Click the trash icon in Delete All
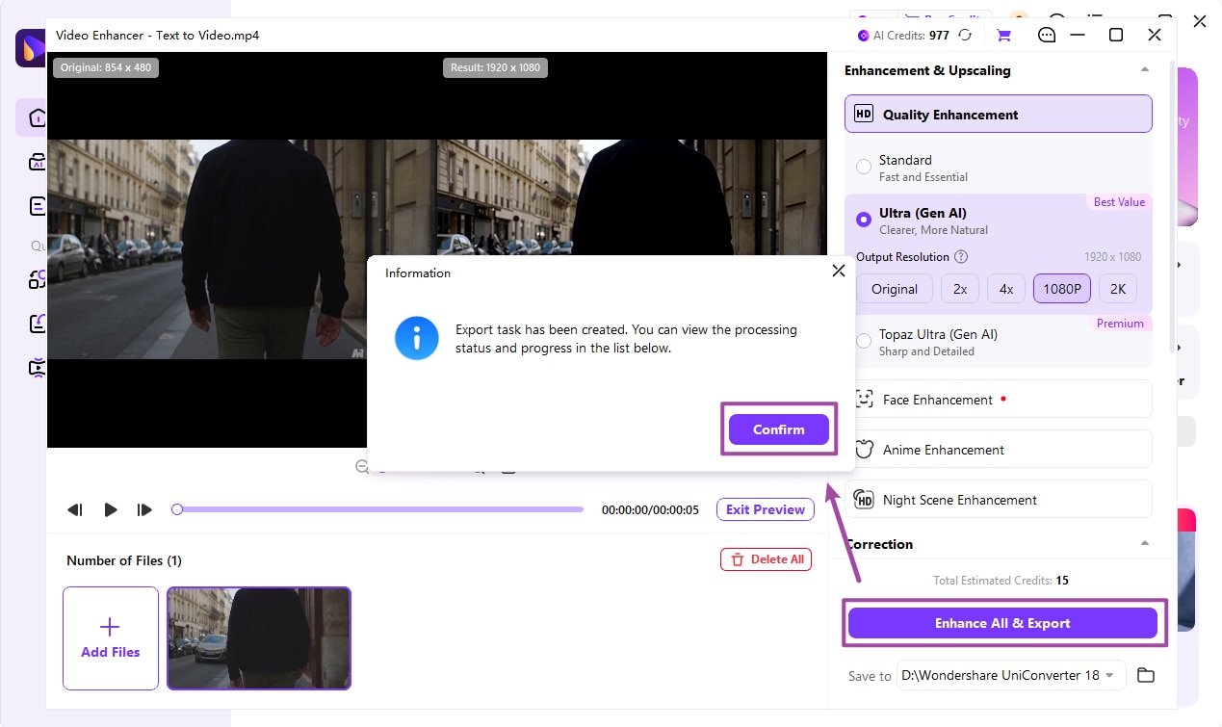This screenshot has height=727, width=1222. click(x=738, y=559)
